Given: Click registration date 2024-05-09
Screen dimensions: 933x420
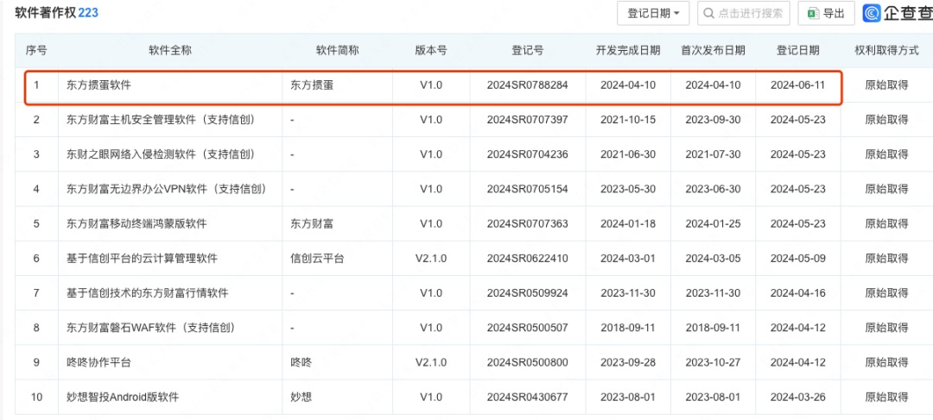Looking at the screenshot, I should tap(797, 259).
